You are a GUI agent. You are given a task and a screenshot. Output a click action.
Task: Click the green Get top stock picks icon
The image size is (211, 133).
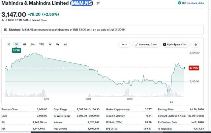click(x=179, y=3)
